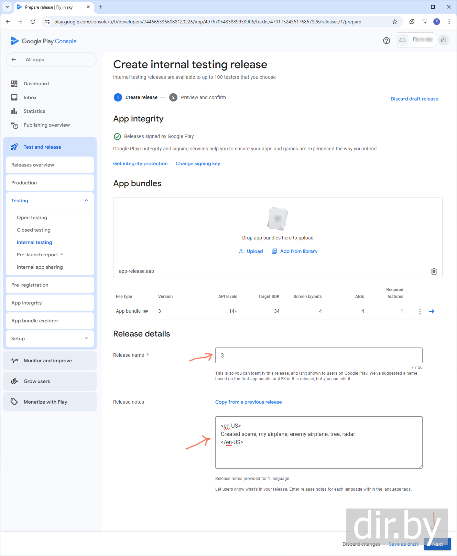Click Copy from a previous release
This screenshot has width=457, height=556.
coord(248,402)
